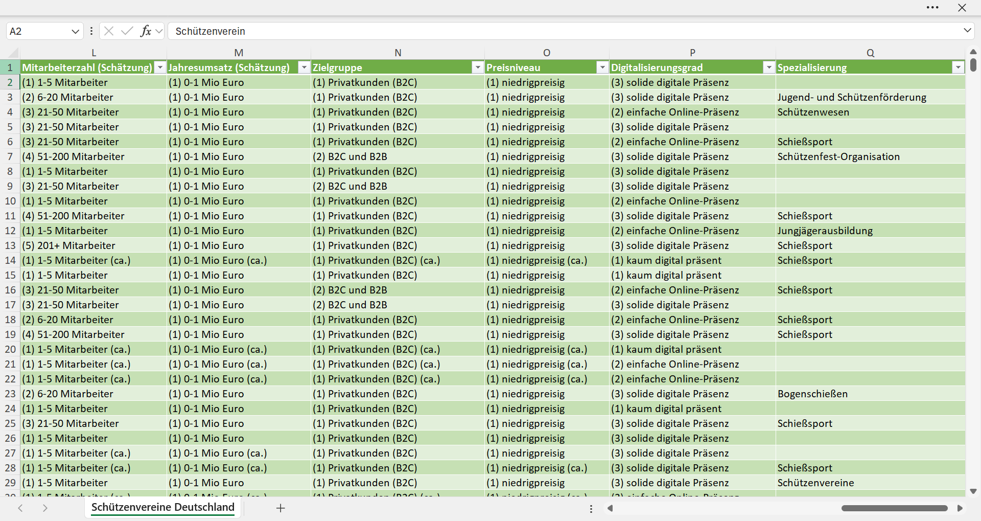Select '(4) 51-200 Mitarbeiter' in row 11

click(x=94, y=216)
